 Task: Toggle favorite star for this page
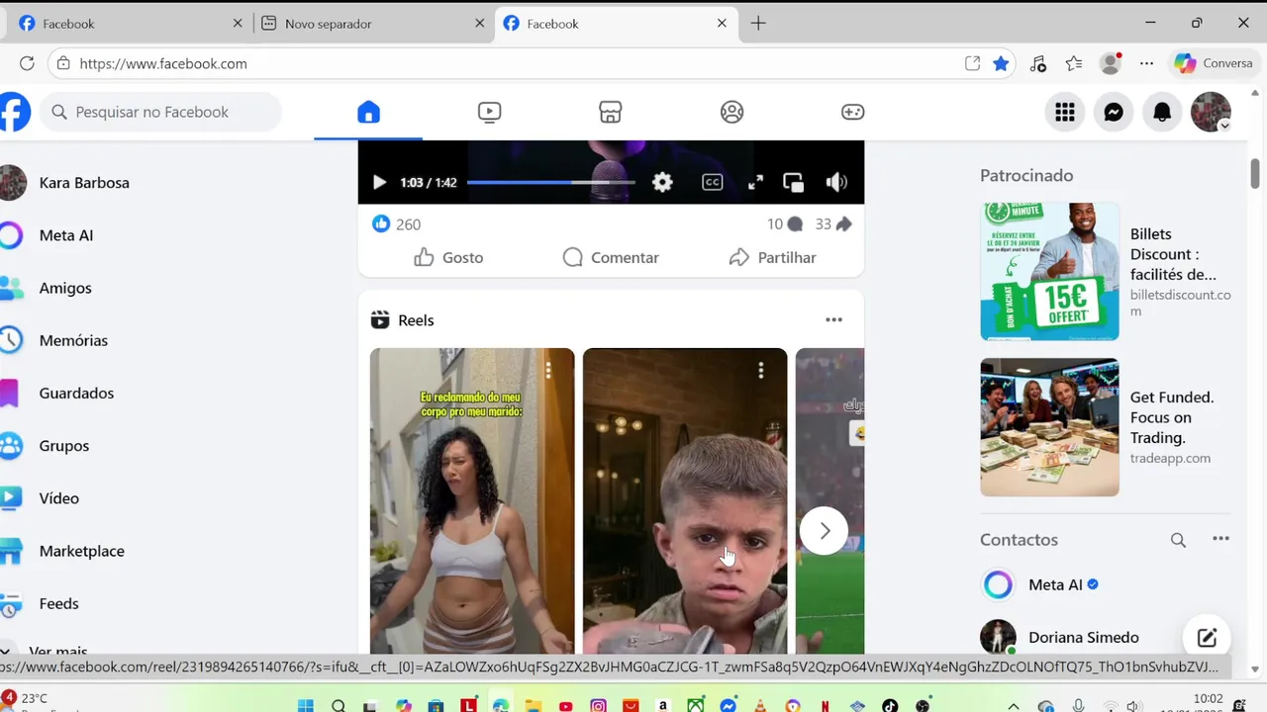1001,63
